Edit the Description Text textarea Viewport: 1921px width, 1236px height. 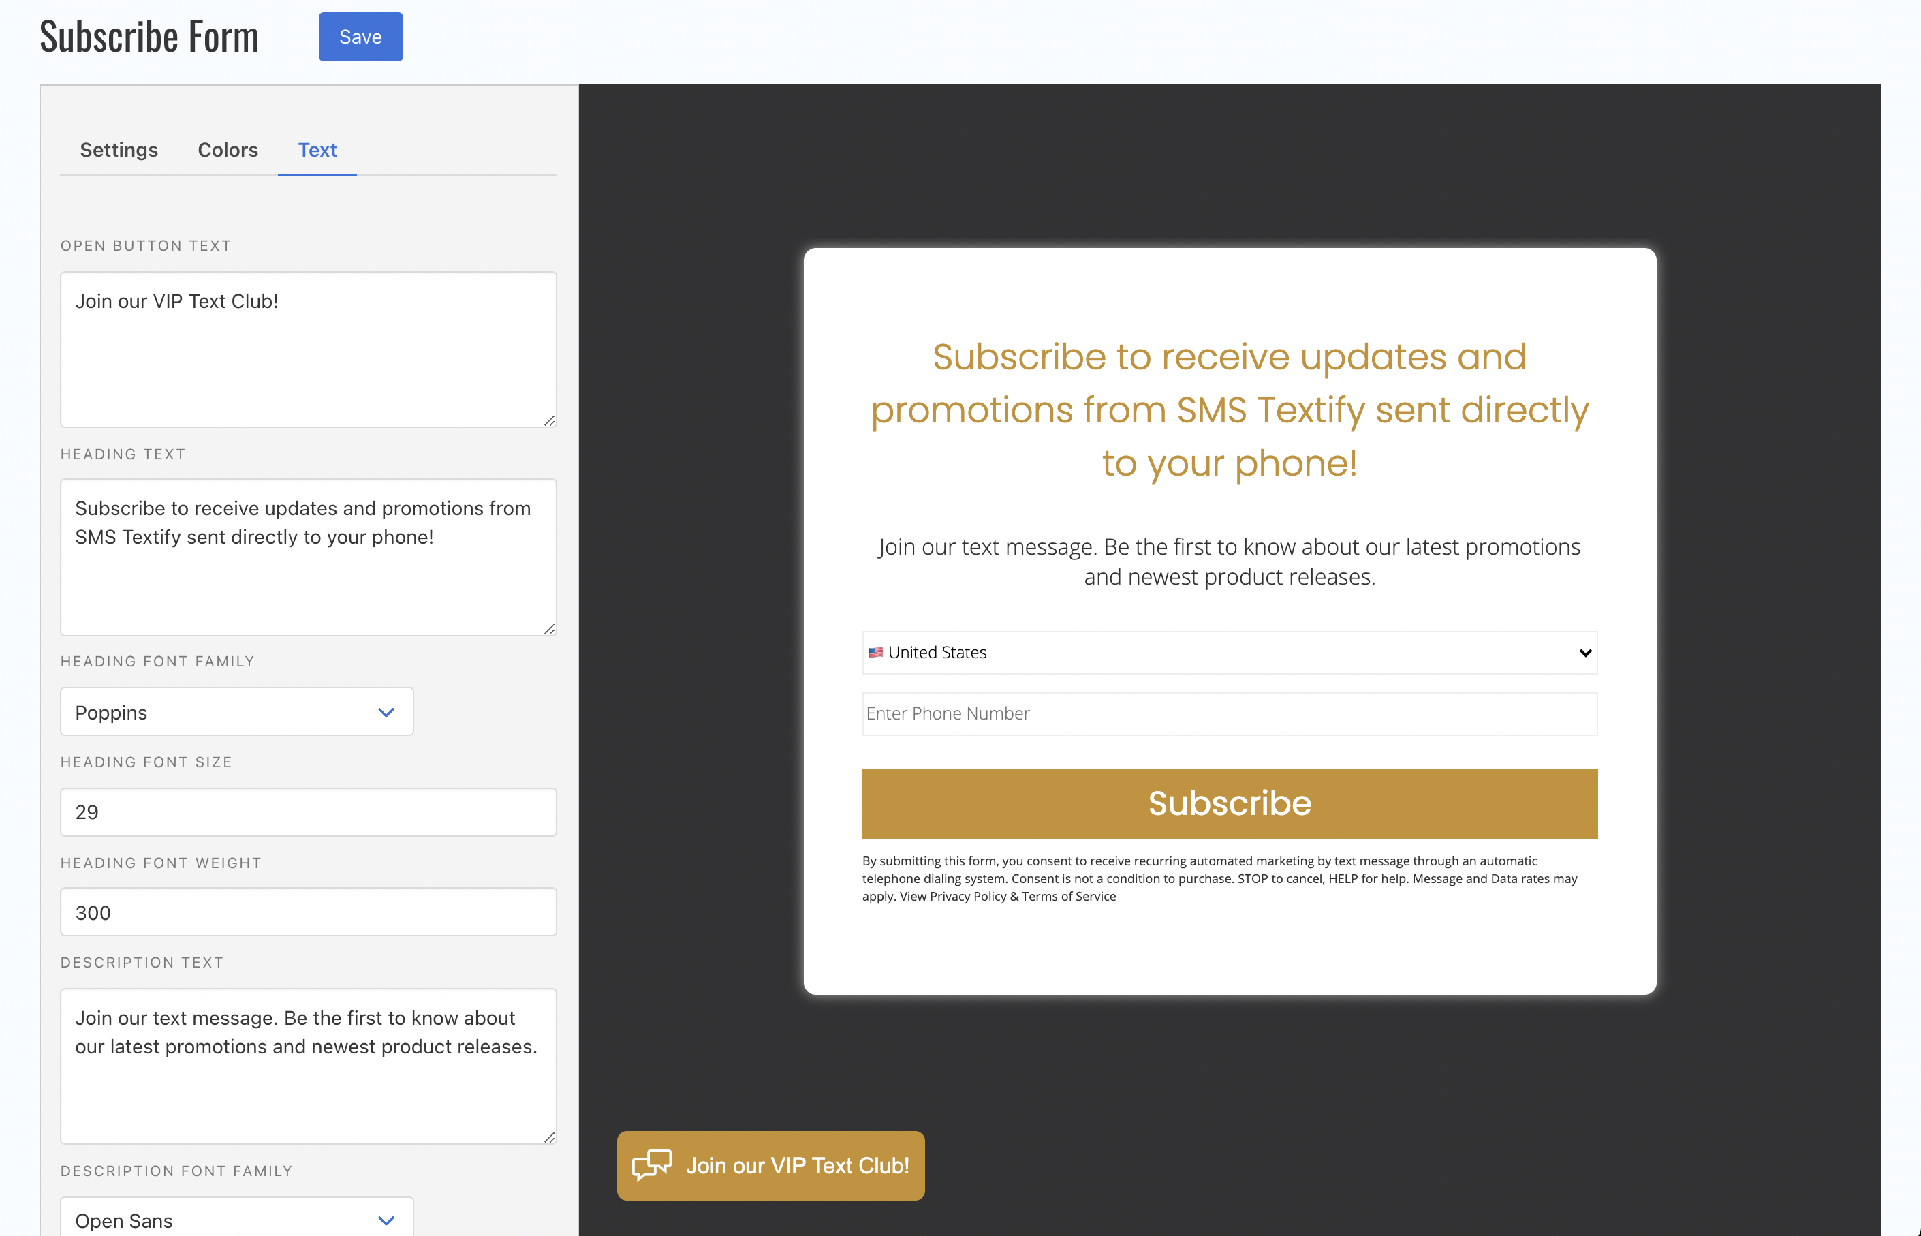click(308, 1066)
